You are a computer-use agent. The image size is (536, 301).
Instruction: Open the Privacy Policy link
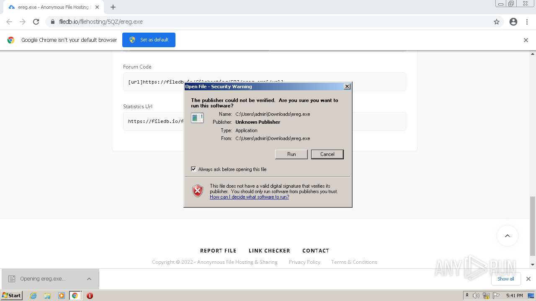[304, 262]
